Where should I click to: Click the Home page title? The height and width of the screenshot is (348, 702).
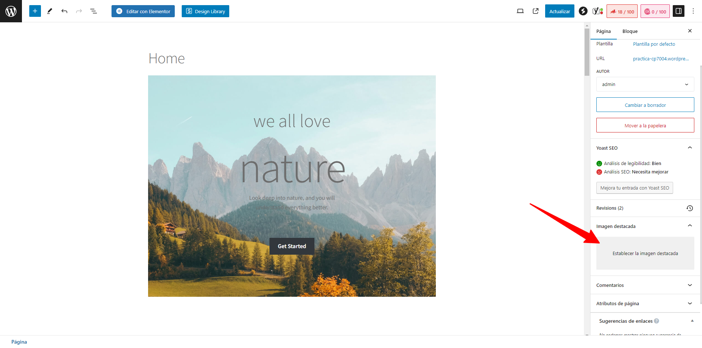pos(166,59)
